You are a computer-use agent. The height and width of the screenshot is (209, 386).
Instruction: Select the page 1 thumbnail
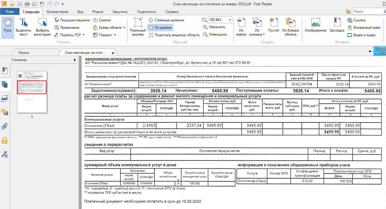(32, 92)
